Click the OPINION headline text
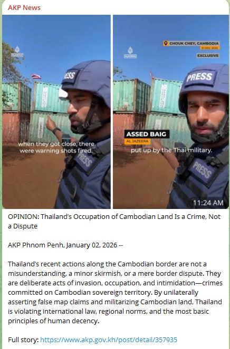Viewport: 230px width, 349px height. tap(114, 221)
